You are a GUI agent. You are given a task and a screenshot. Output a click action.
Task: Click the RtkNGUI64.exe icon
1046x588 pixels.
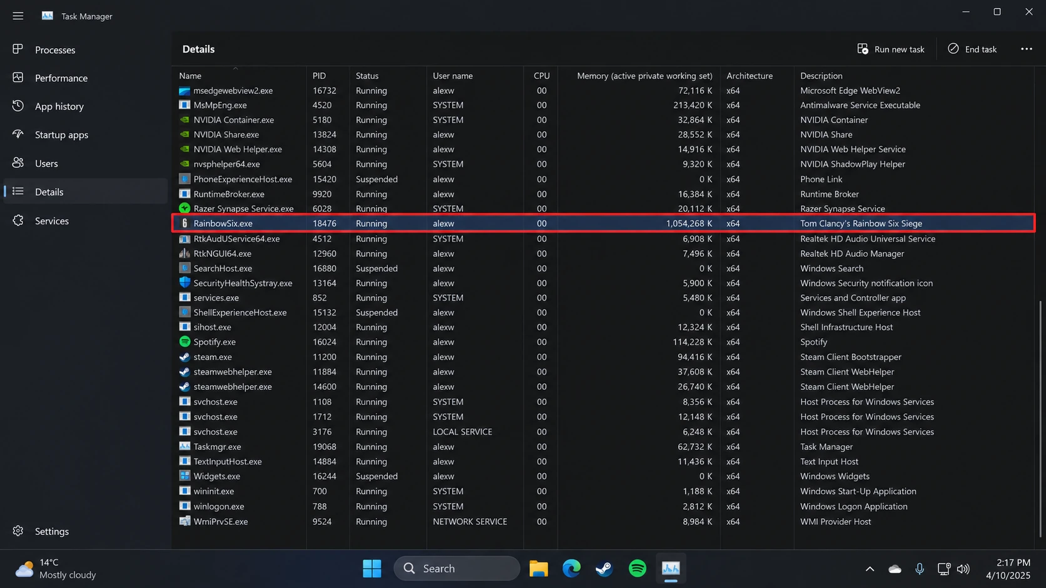tap(185, 254)
